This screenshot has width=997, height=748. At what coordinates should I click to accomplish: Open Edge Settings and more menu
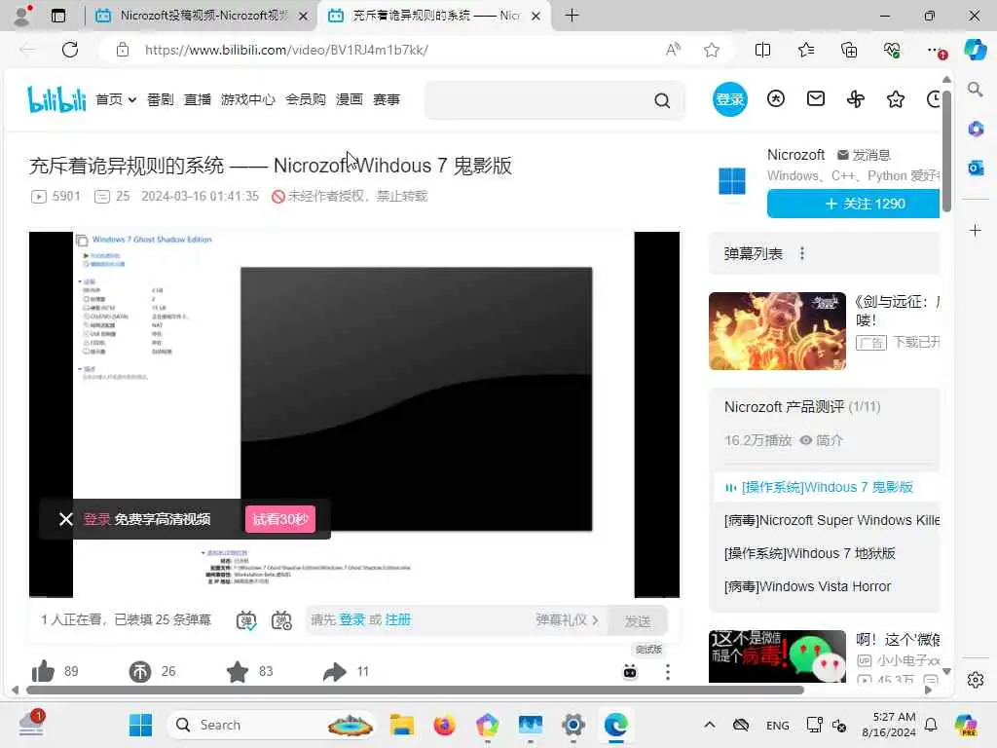pyautogui.click(x=935, y=50)
